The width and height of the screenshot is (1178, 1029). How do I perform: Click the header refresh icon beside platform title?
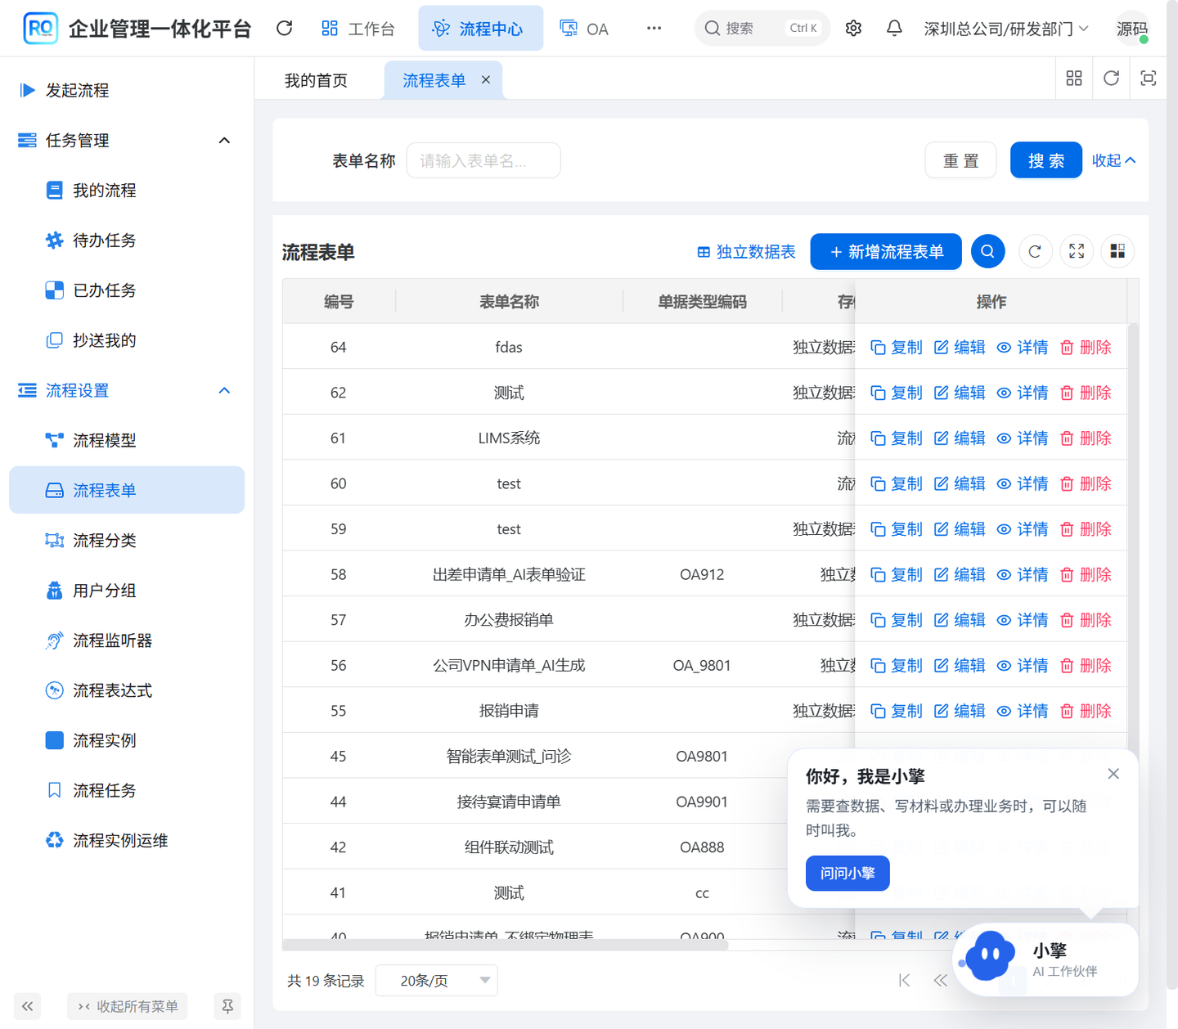(284, 29)
